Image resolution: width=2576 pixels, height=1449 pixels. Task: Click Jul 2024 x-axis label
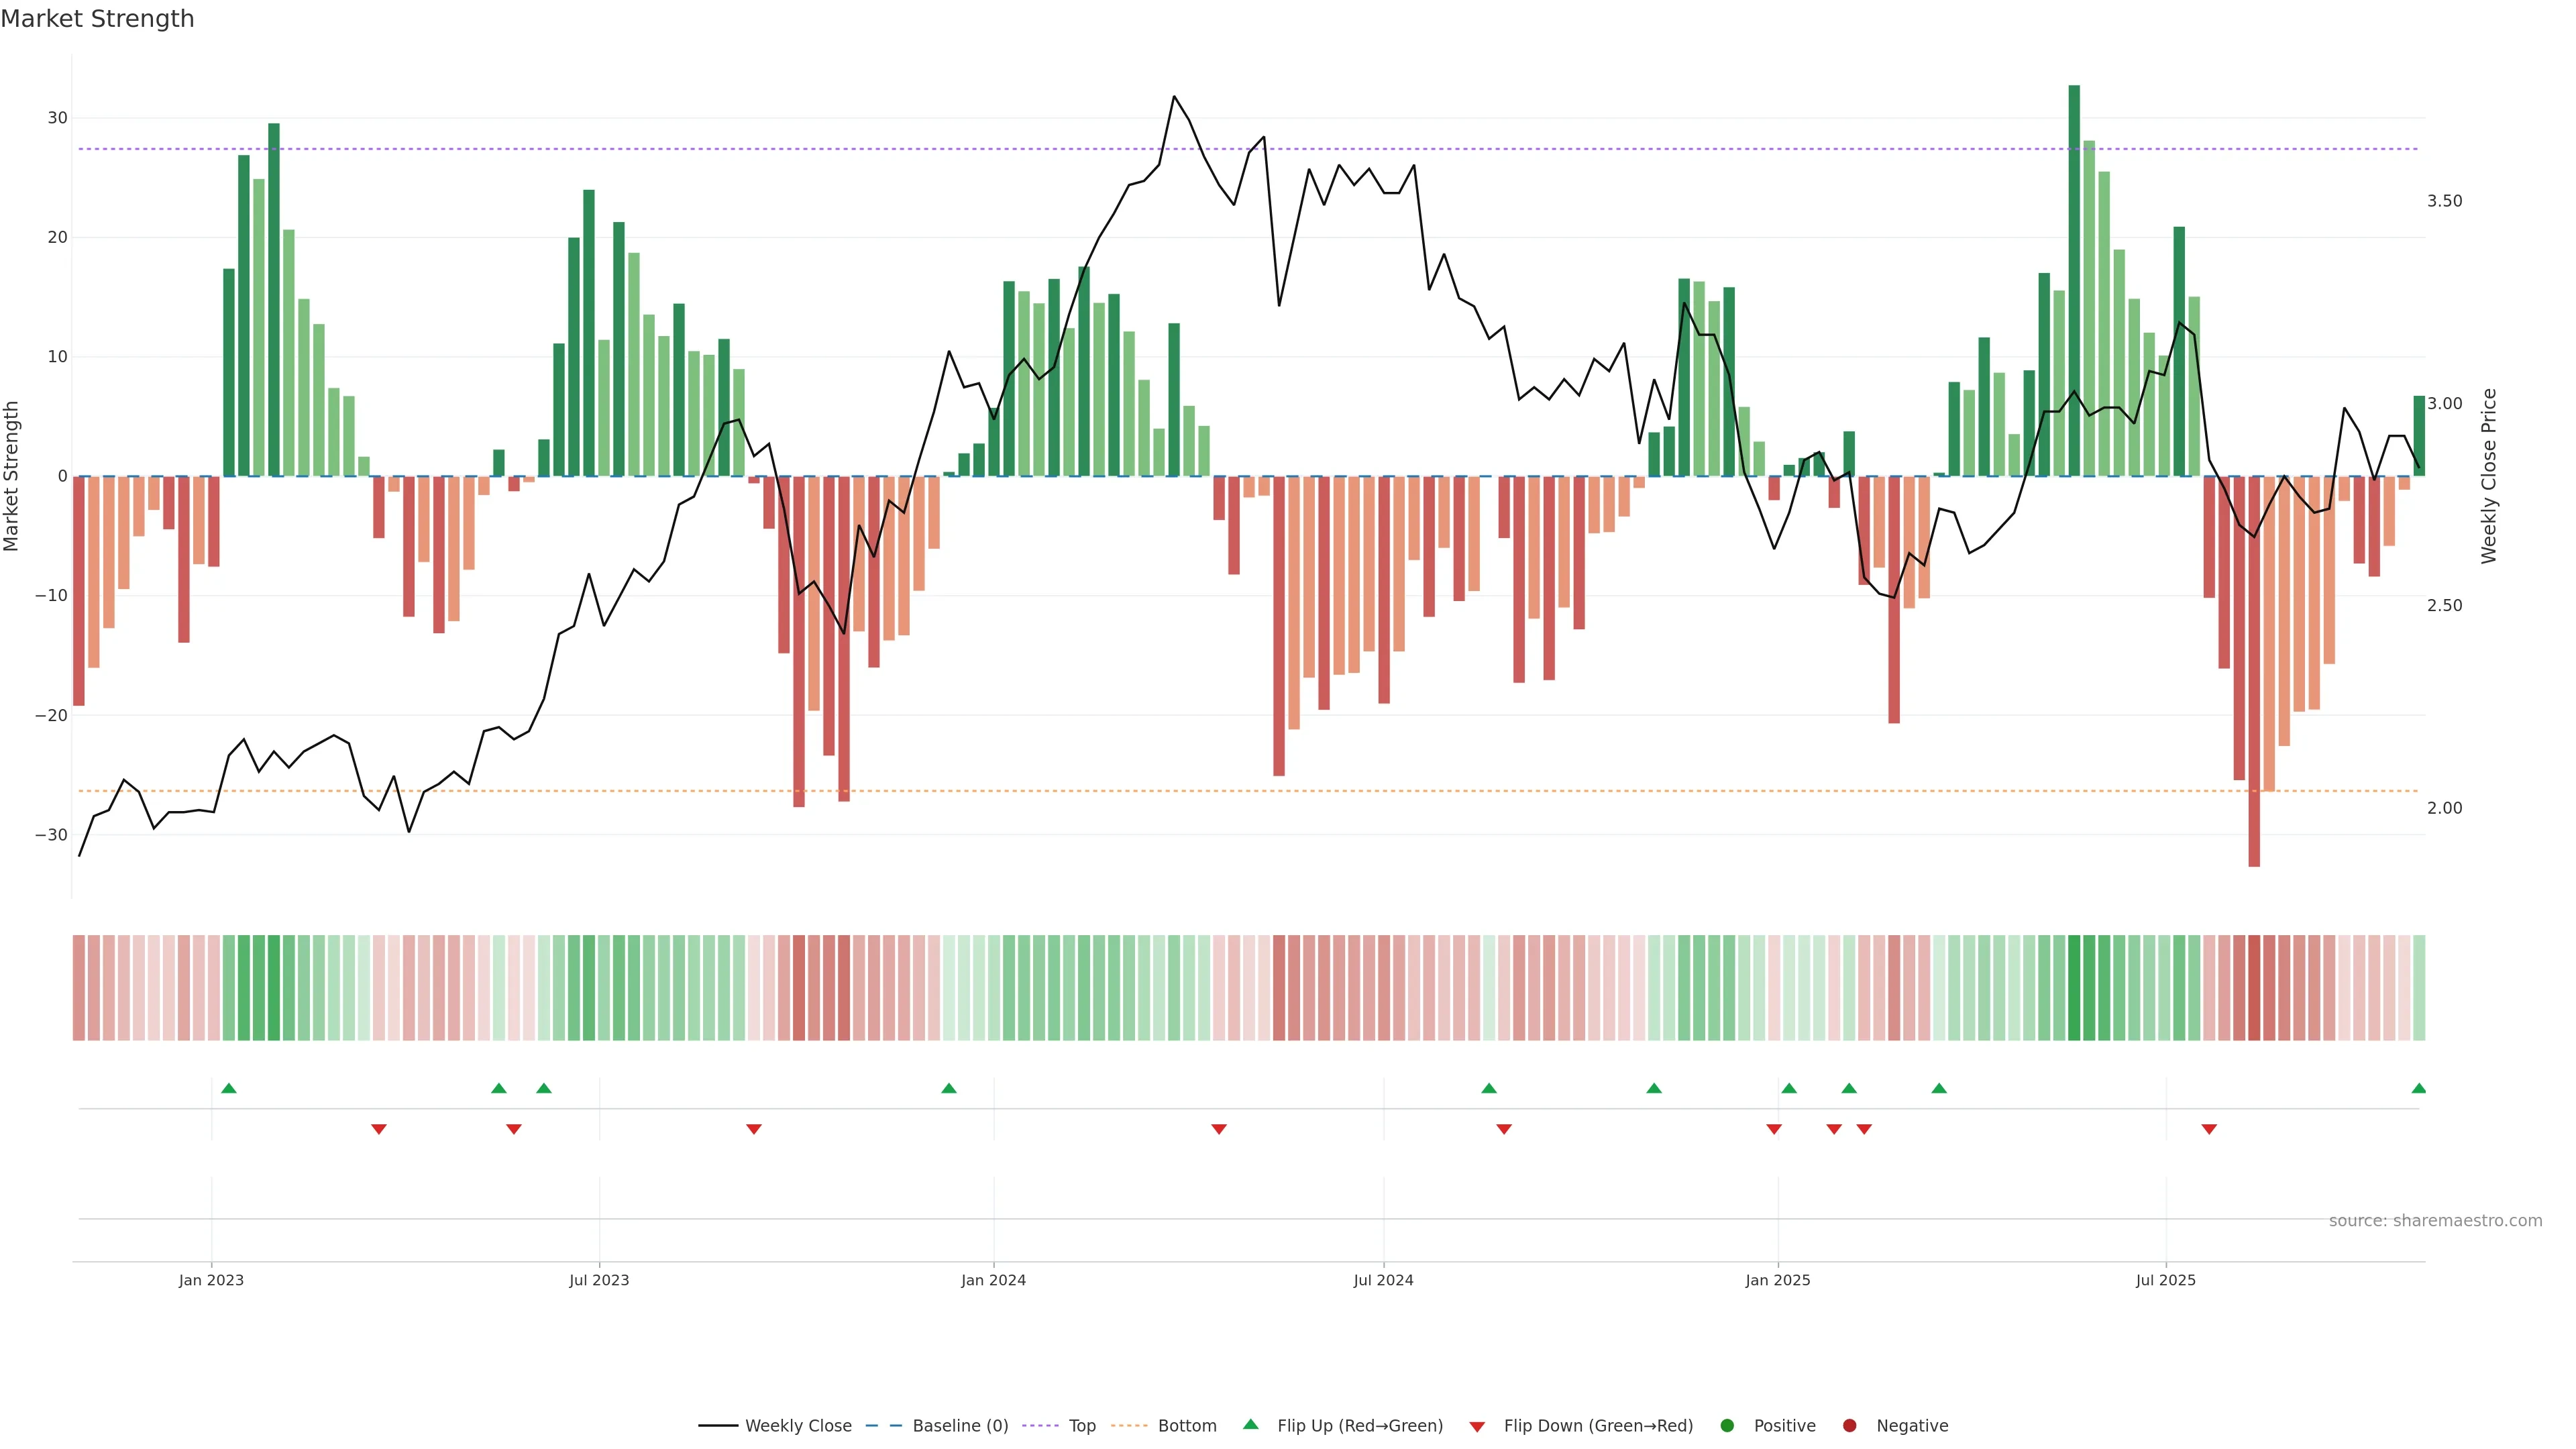pyautogui.click(x=1383, y=1280)
